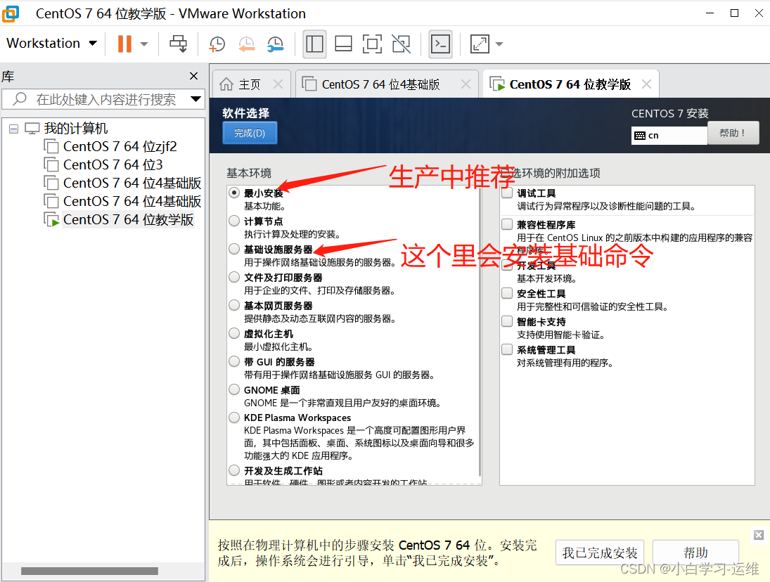
Task: Enter full screen mode icon
Action: [372, 44]
